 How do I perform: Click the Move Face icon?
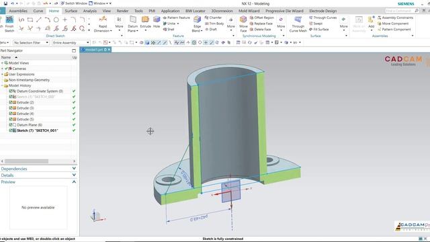point(243,19)
